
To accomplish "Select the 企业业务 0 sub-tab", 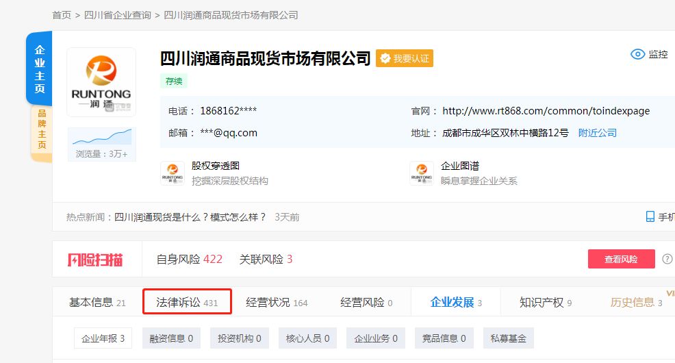I will (x=376, y=338).
